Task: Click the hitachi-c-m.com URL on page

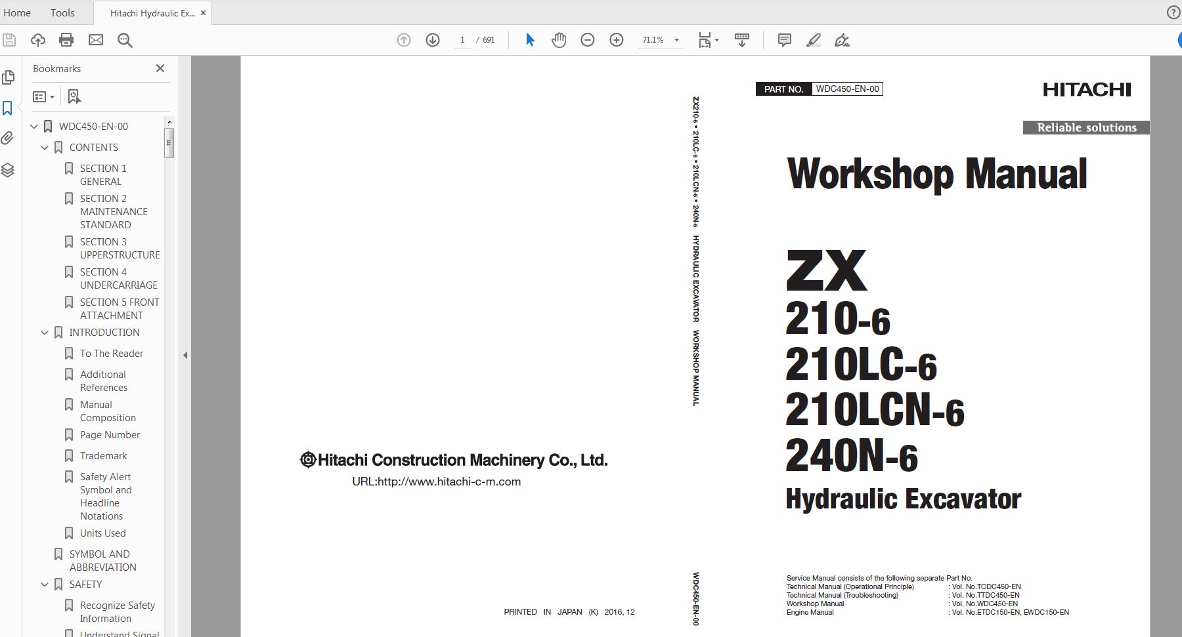Action: 436,482
